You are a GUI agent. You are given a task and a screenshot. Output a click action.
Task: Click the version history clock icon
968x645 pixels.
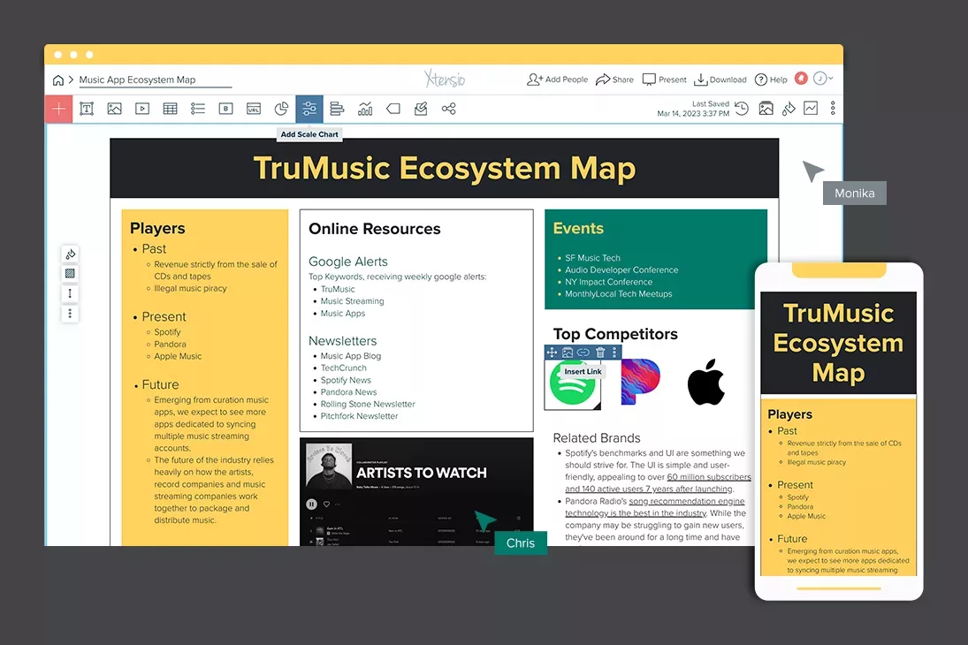click(x=741, y=109)
